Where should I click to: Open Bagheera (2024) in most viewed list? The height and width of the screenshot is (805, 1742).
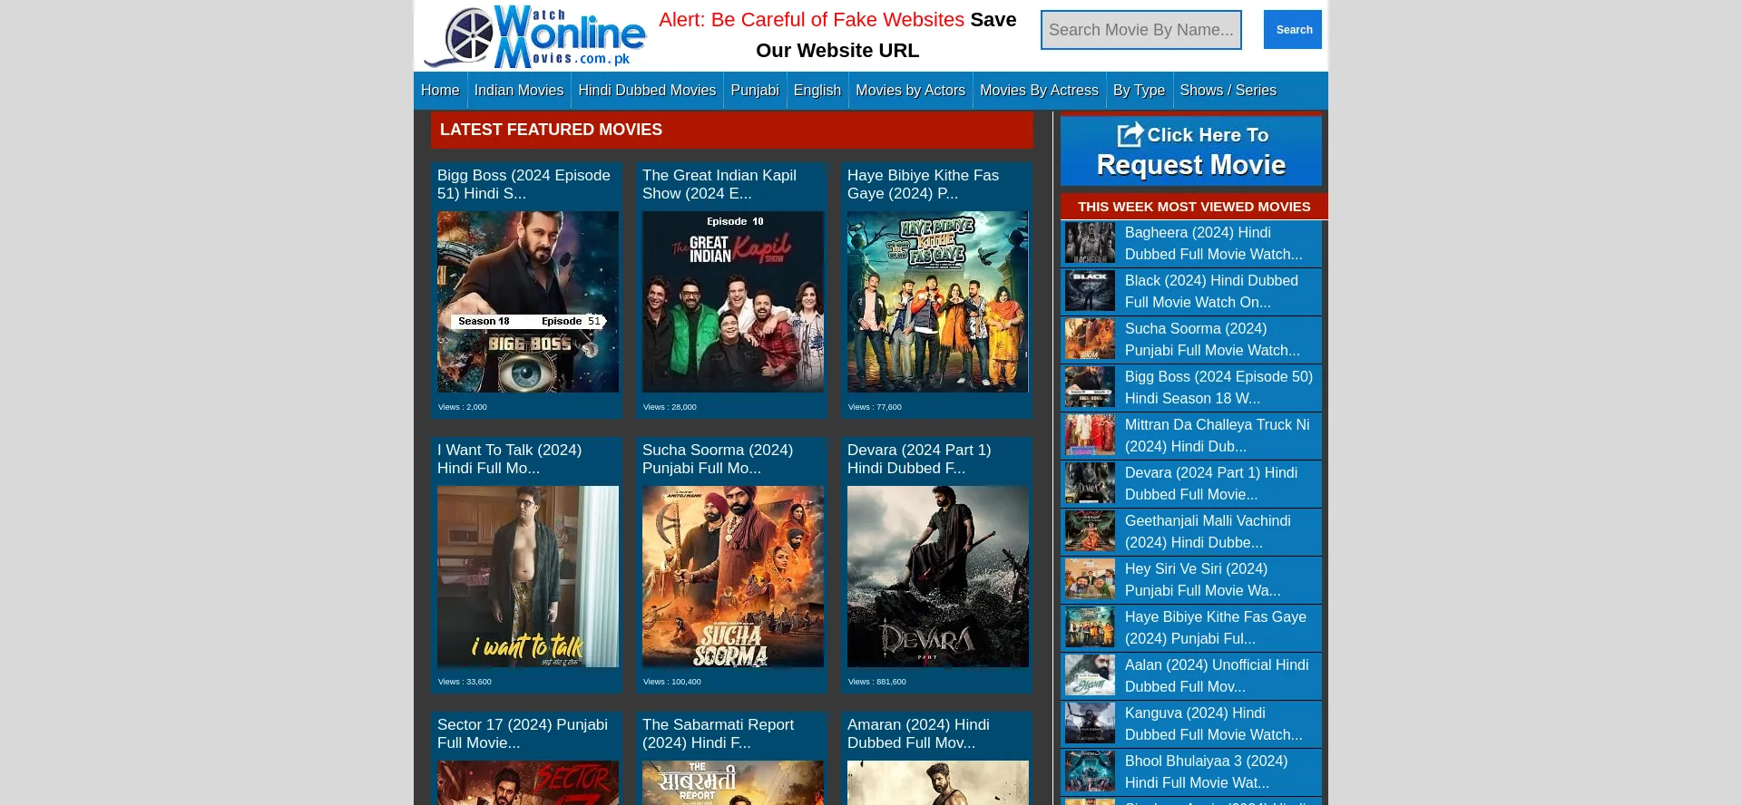[1214, 244]
